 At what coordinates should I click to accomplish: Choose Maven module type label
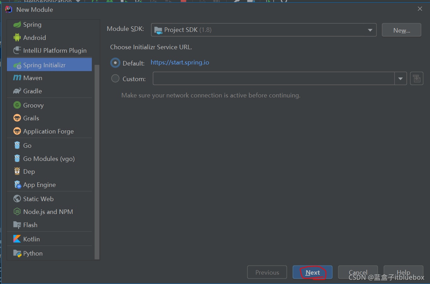pos(33,78)
